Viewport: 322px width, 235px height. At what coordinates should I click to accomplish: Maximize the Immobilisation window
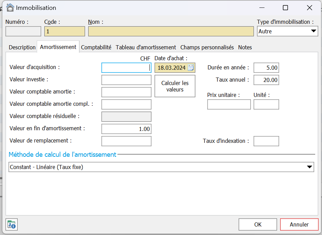(285, 8)
